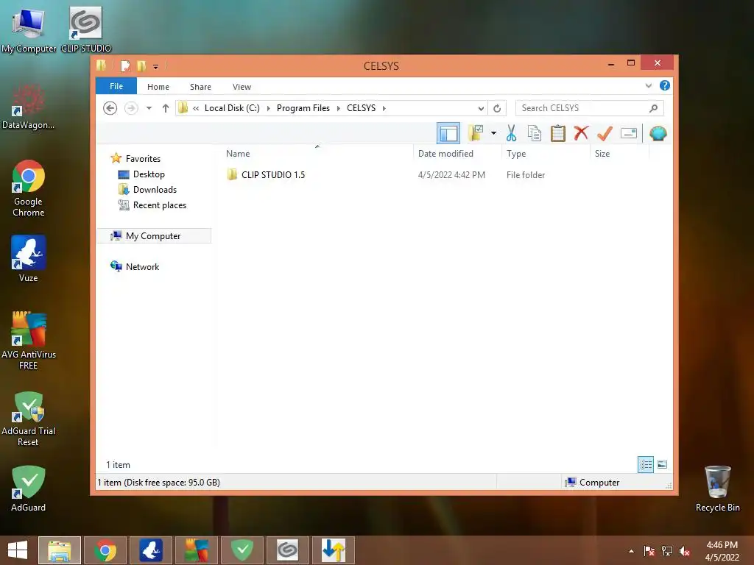754x565 pixels.
Task: Select Desktop in navigation pane
Action: [x=149, y=174]
